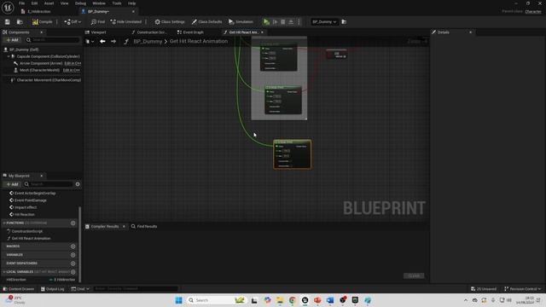Select the Arrow Component row
Screen dimensions: 546x307
tap(41, 63)
